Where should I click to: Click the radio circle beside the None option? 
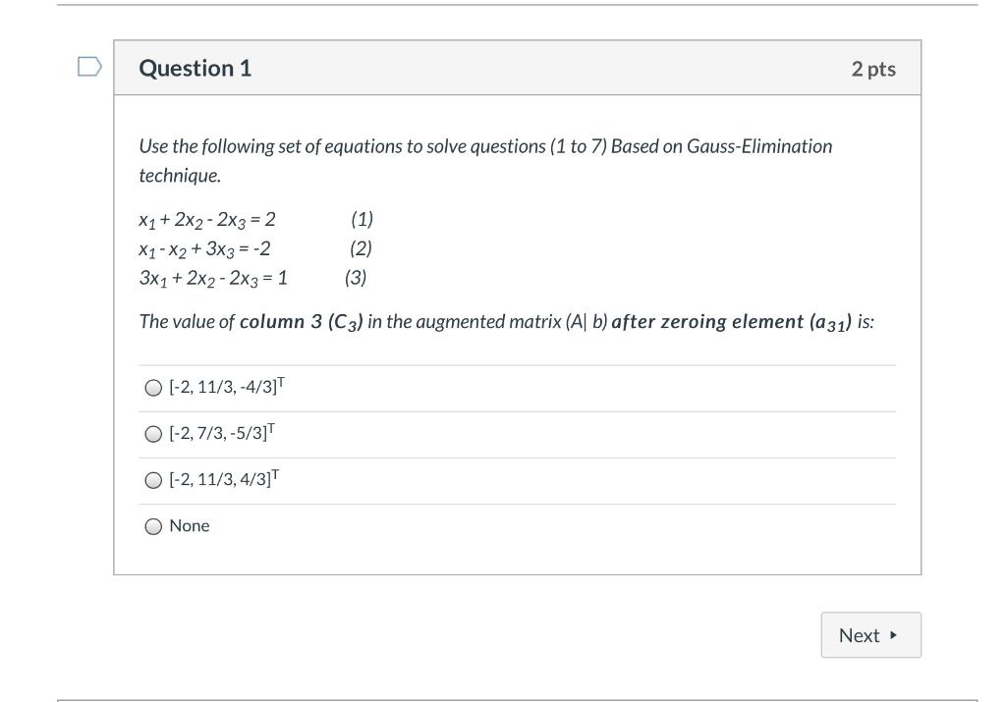click(153, 525)
